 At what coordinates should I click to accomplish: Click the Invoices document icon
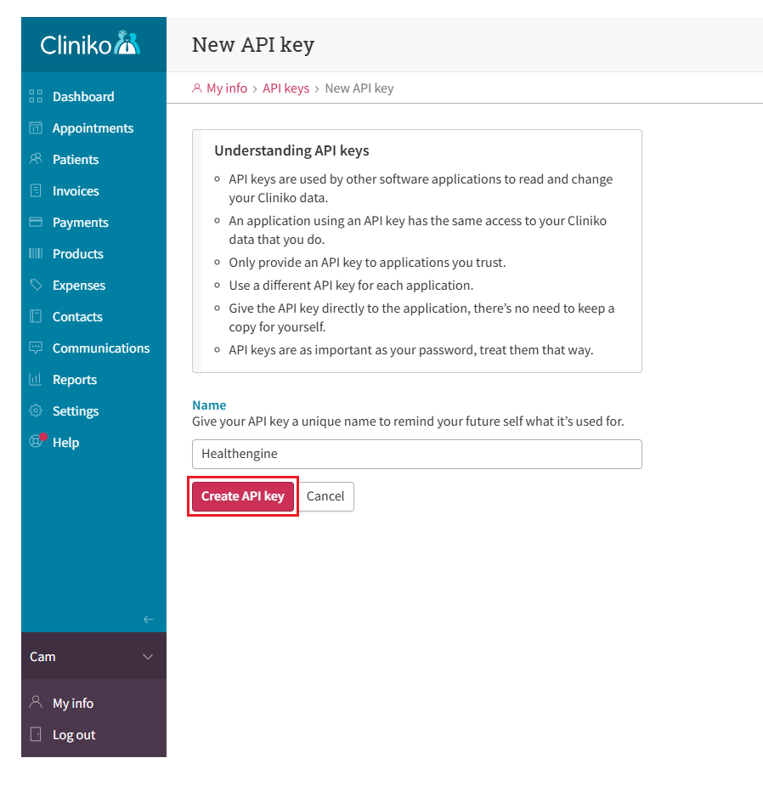[x=36, y=190]
